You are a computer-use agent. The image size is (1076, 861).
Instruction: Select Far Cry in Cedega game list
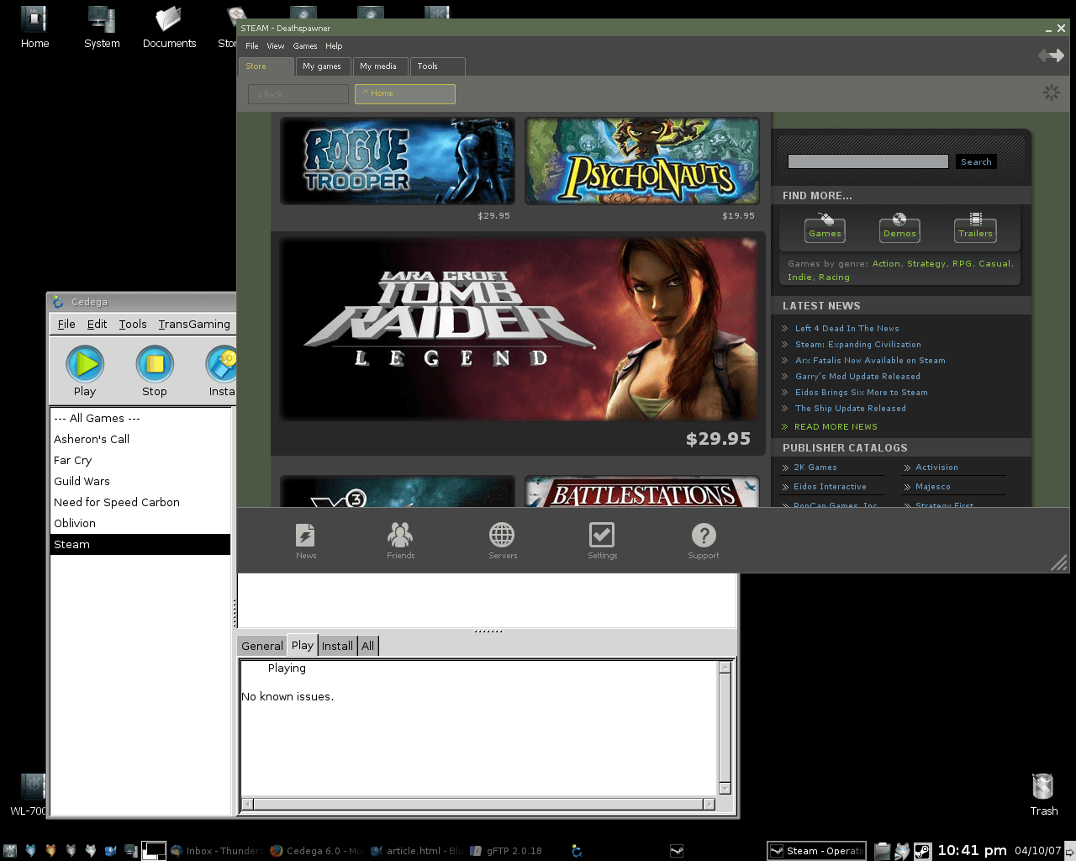140,460
